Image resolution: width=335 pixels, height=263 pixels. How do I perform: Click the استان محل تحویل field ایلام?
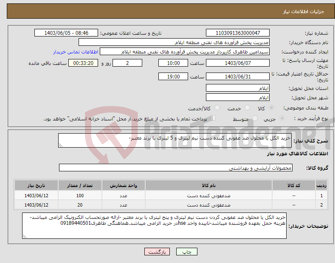(238, 88)
